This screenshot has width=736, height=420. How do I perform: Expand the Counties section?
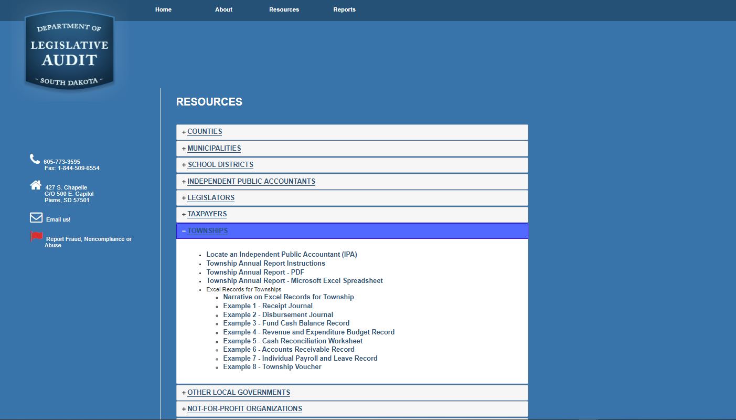tap(205, 132)
